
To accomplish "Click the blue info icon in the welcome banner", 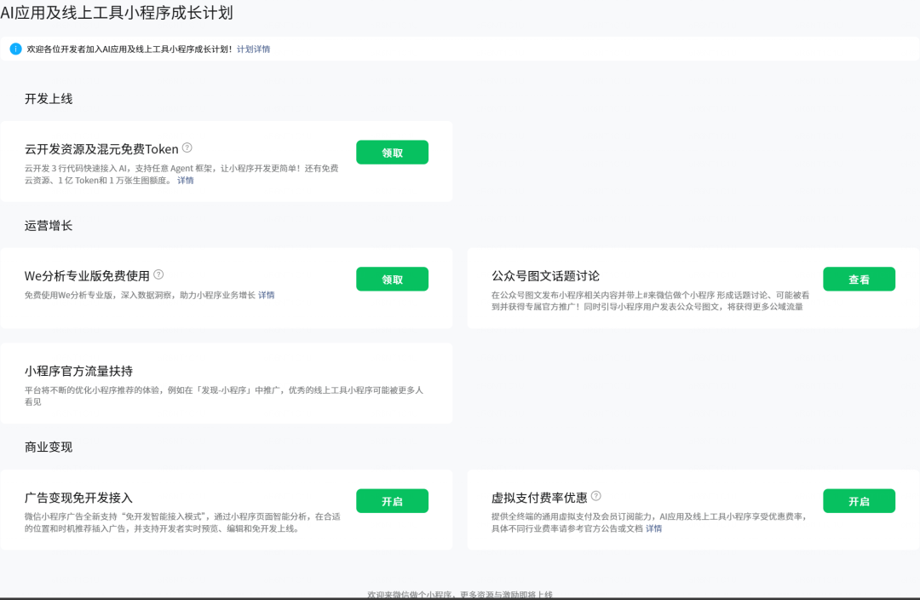I will pyautogui.click(x=16, y=49).
